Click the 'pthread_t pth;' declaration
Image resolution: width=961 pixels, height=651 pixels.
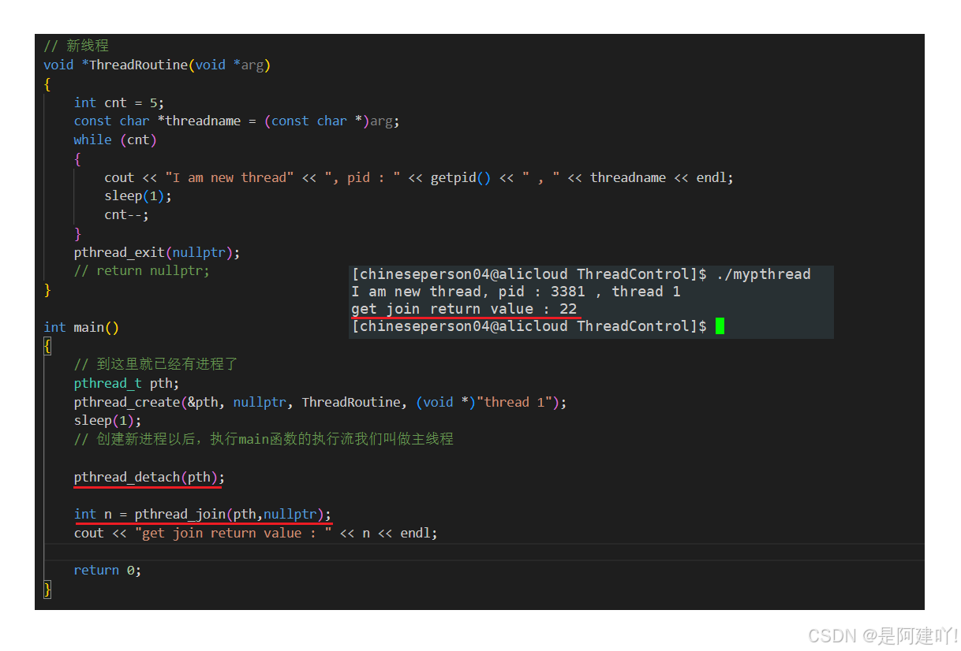coord(127,384)
